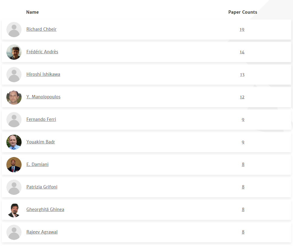The width and height of the screenshot is (293, 246).
Task: Click Hiroshi Ishikawa's placeholder avatar icon
Action: click(14, 75)
